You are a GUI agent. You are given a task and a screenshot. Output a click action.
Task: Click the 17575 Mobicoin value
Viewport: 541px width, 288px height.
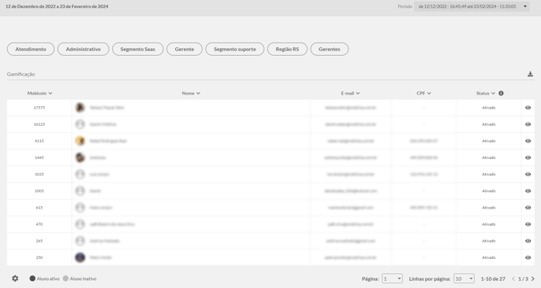(39, 108)
